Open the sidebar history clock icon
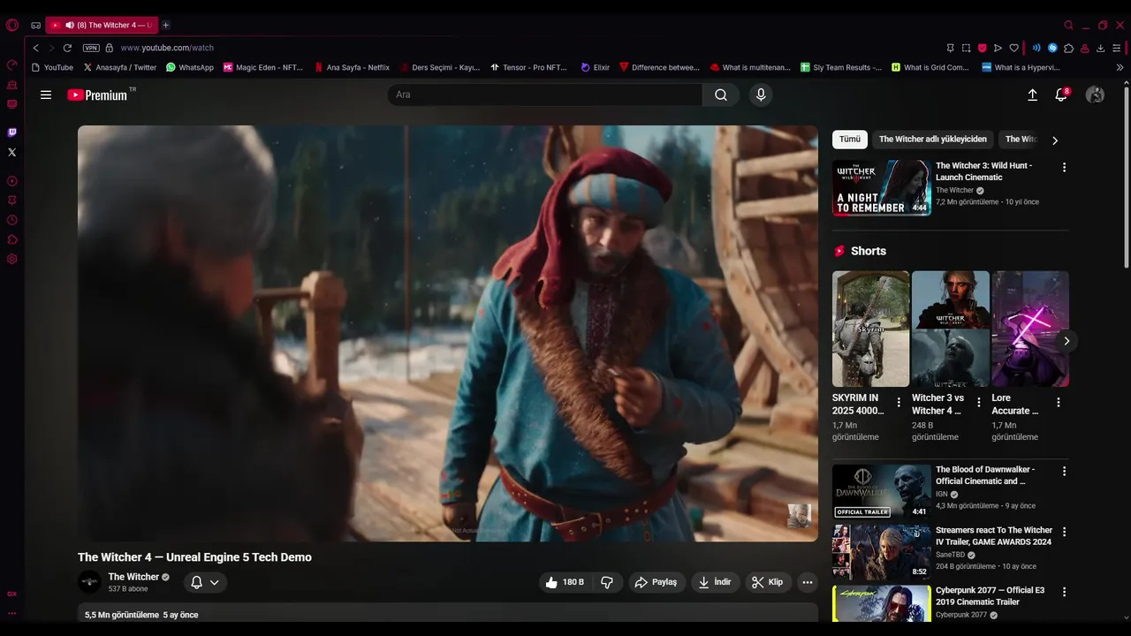The height and width of the screenshot is (636, 1131). click(12, 220)
